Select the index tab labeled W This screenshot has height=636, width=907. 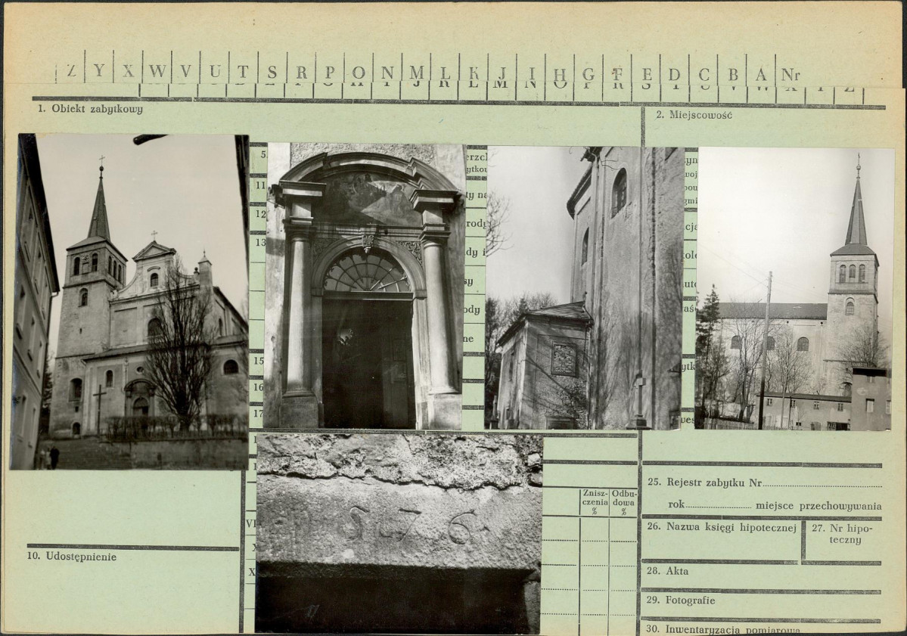point(157,72)
